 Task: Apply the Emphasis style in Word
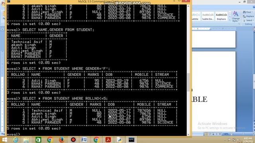[x=222, y=16]
